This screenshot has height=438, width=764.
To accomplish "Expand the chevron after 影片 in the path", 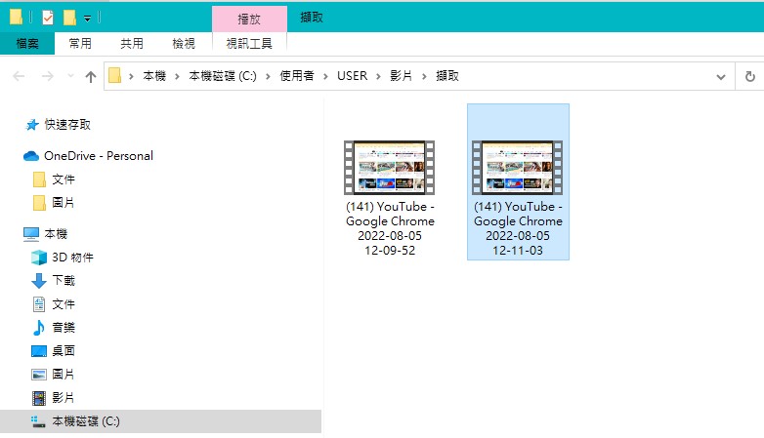I will [x=424, y=76].
